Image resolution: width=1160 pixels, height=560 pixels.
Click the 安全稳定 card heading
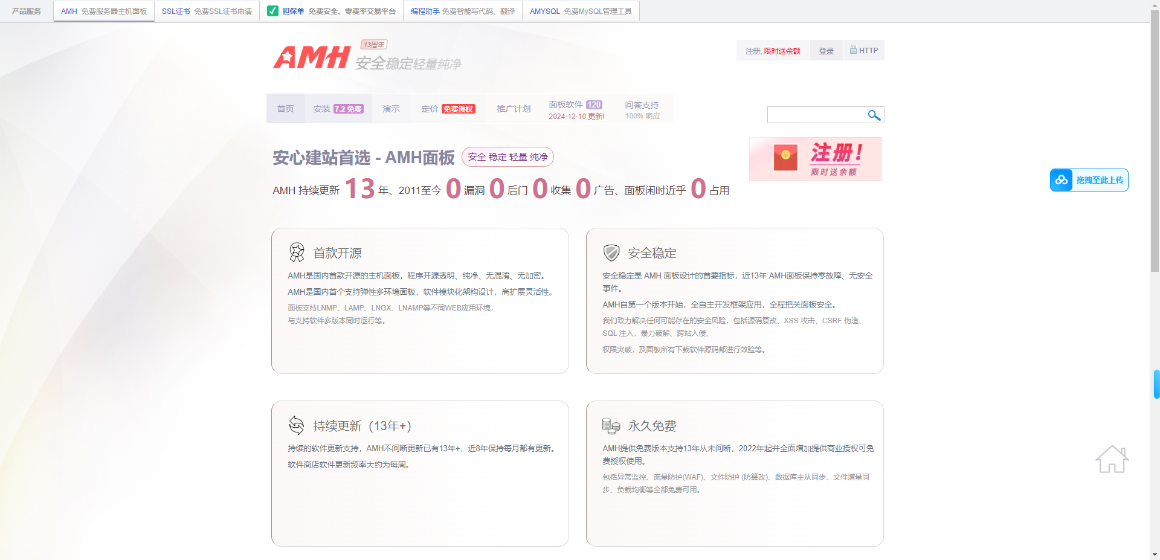coord(652,253)
